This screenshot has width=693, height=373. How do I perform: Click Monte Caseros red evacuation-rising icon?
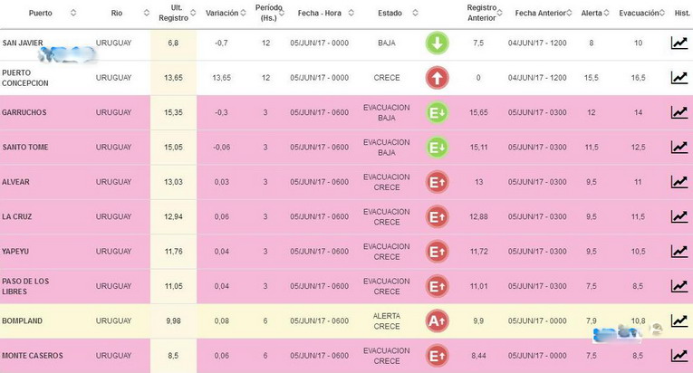click(x=438, y=356)
